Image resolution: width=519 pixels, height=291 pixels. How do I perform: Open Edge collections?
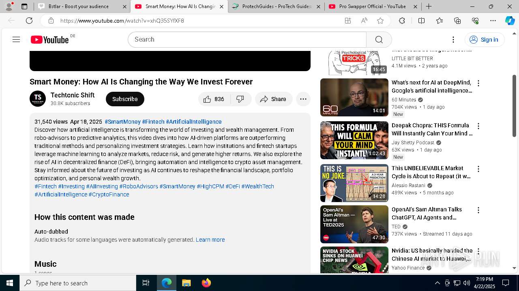coord(457,21)
